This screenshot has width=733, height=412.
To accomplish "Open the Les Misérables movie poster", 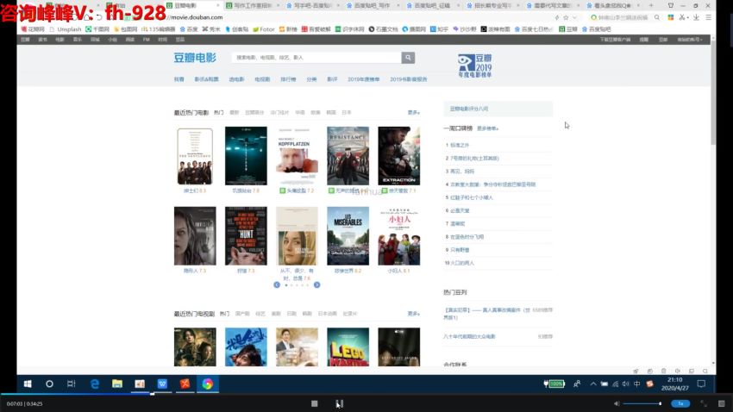I will [348, 236].
